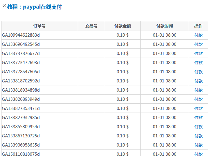Click payment time of order GA133906958635d

click(x=165, y=145)
